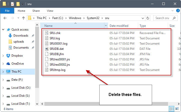Expand the ribbon with the chevron
The image size is (181, 112).
coord(173,11)
